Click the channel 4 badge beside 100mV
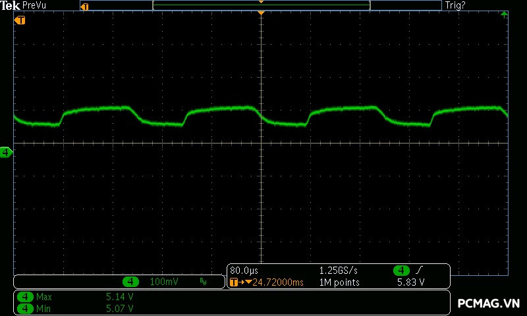This screenshot has height=316, width=527. 132,282
